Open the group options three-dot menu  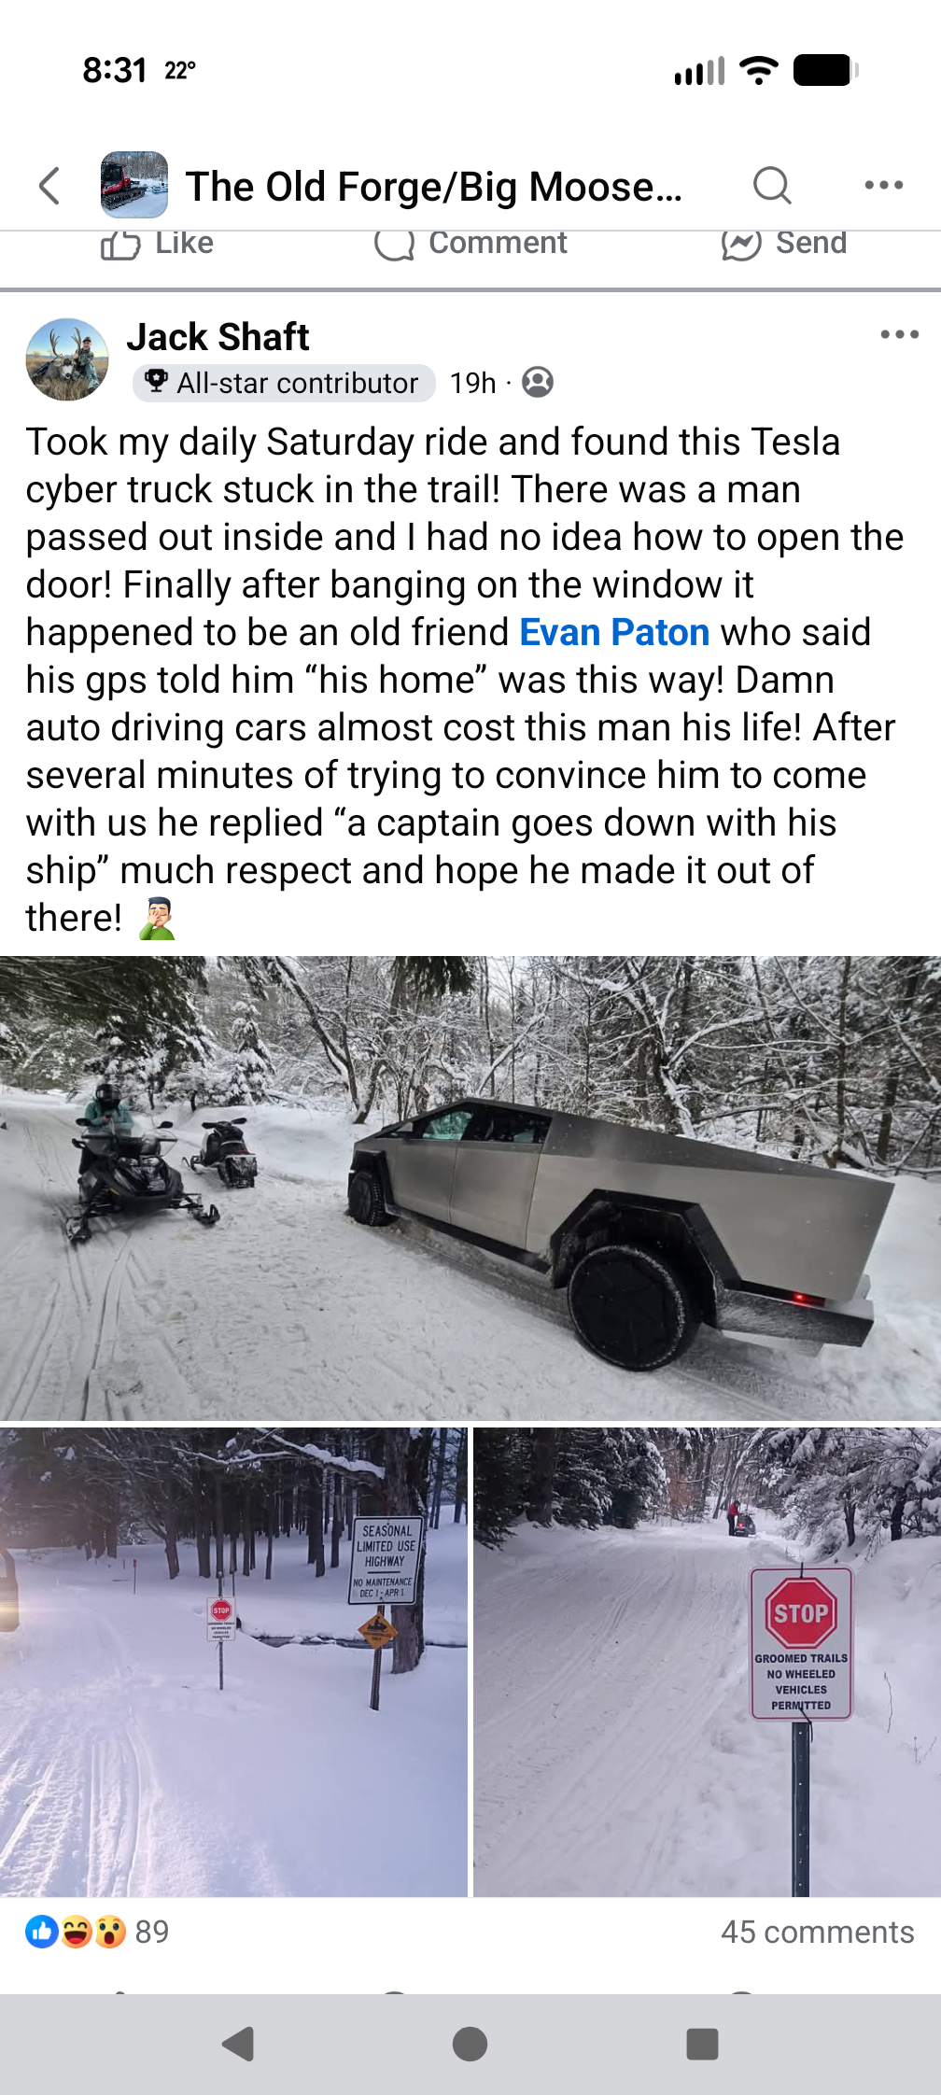(883, 185)
